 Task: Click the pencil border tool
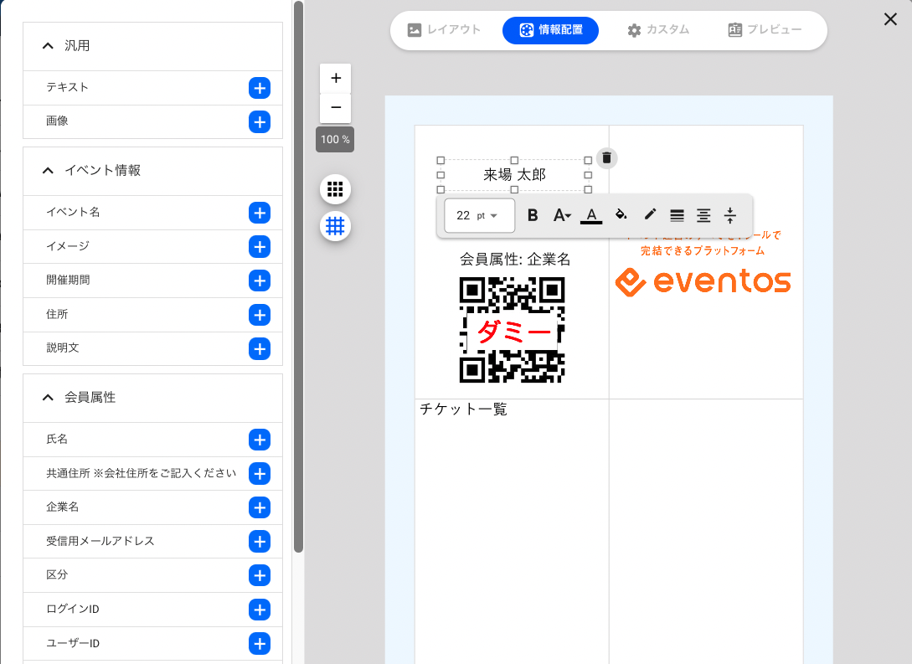[x=650, y=214]
